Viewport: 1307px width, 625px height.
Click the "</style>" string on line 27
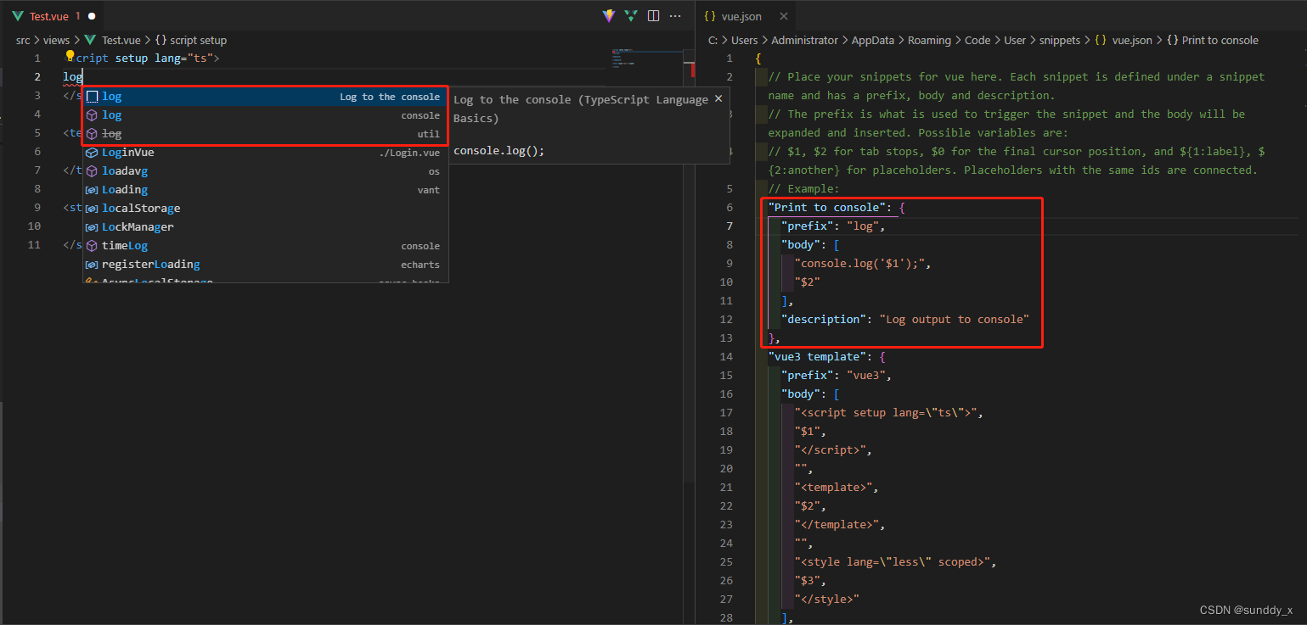click(827, 599)
